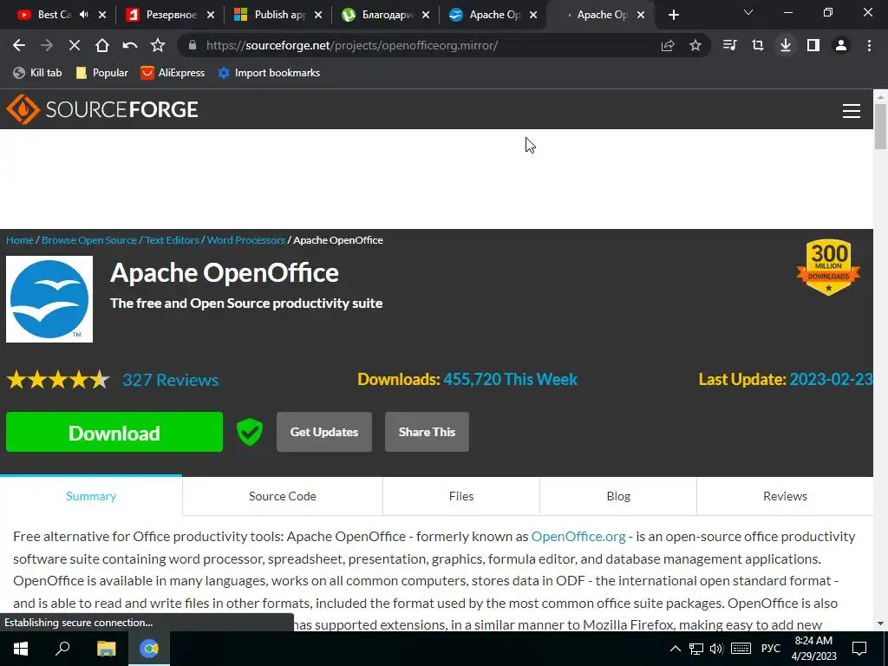This screenshot has width=888, height=666.
Task: Click the undo closed tab arrow icon
Action: point(130,45)
